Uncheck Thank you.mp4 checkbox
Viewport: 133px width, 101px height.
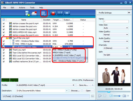click(x=4, y=50)
